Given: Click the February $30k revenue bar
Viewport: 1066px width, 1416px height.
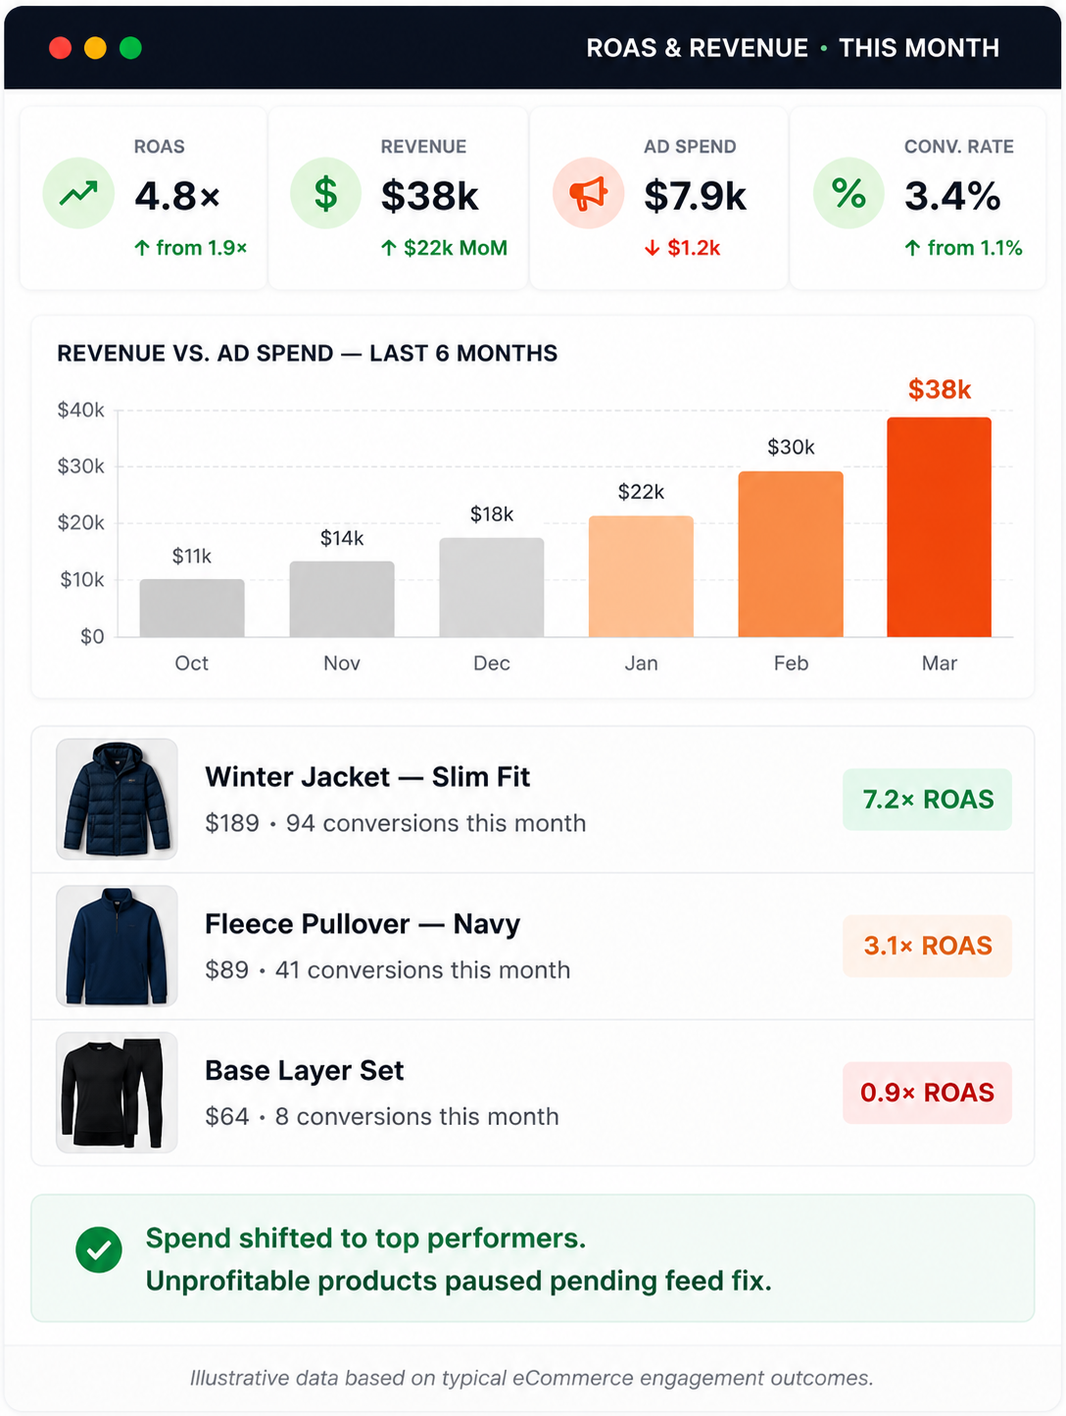Looking at the screenshot, I should [790, 554].
